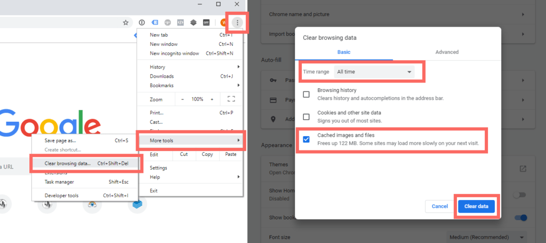Click the orange profile avatar icon
Viewport: 546px width, 243px height.
(224, 23)
